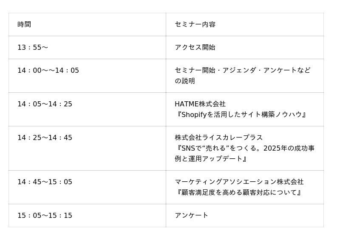Select the 14：00〜〜14：05 time slot
Image resolution: width=340 pixels, height=240 pixels.
click(x=48, y=70)
